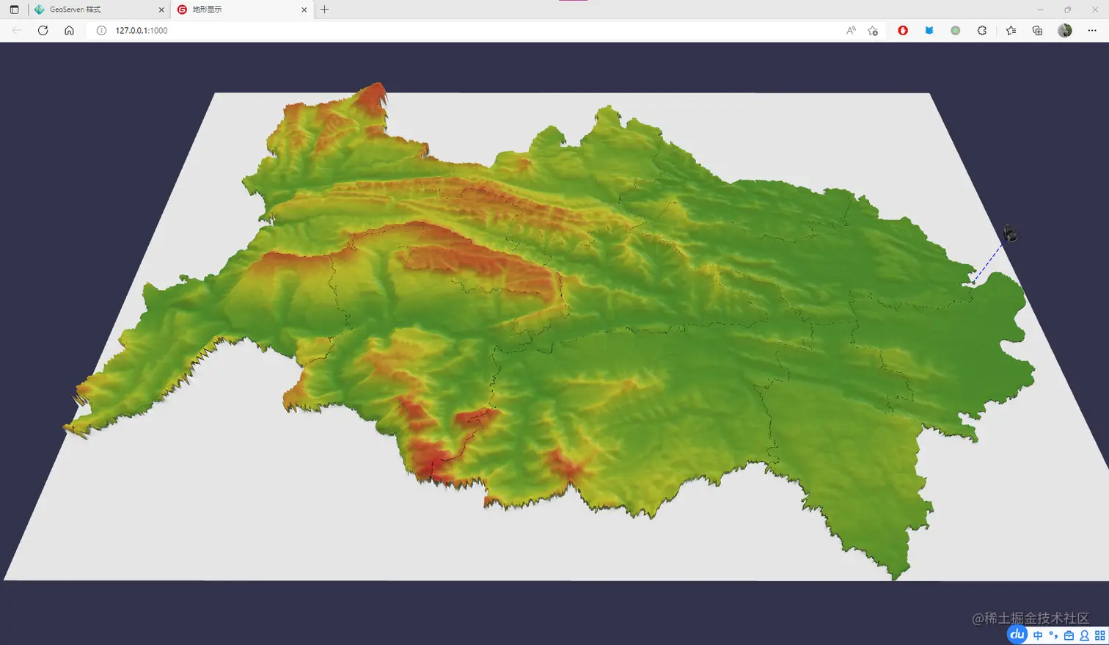
Task: Open the IME toolbox briefcase icon
Action: 1069,635
